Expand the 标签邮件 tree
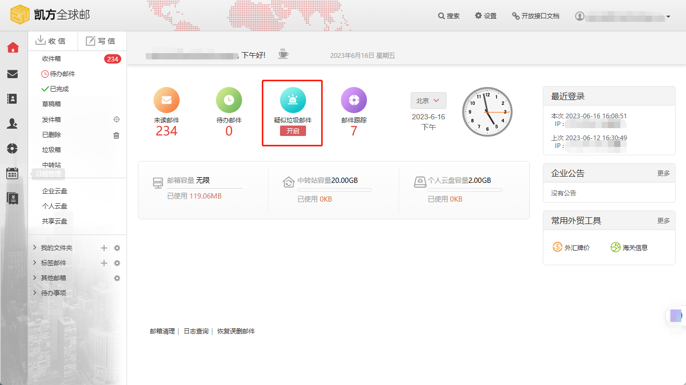The image size is (686, 385). coord(34,263)
